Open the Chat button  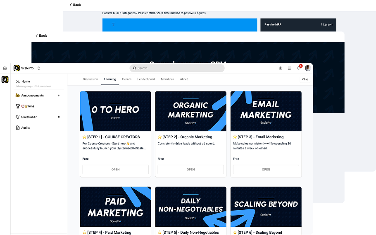(305, 79)
